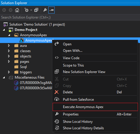Screen dimensions: 140x134
Task: Go to Home in Solution Explorer toolbar
Action: 17,10
